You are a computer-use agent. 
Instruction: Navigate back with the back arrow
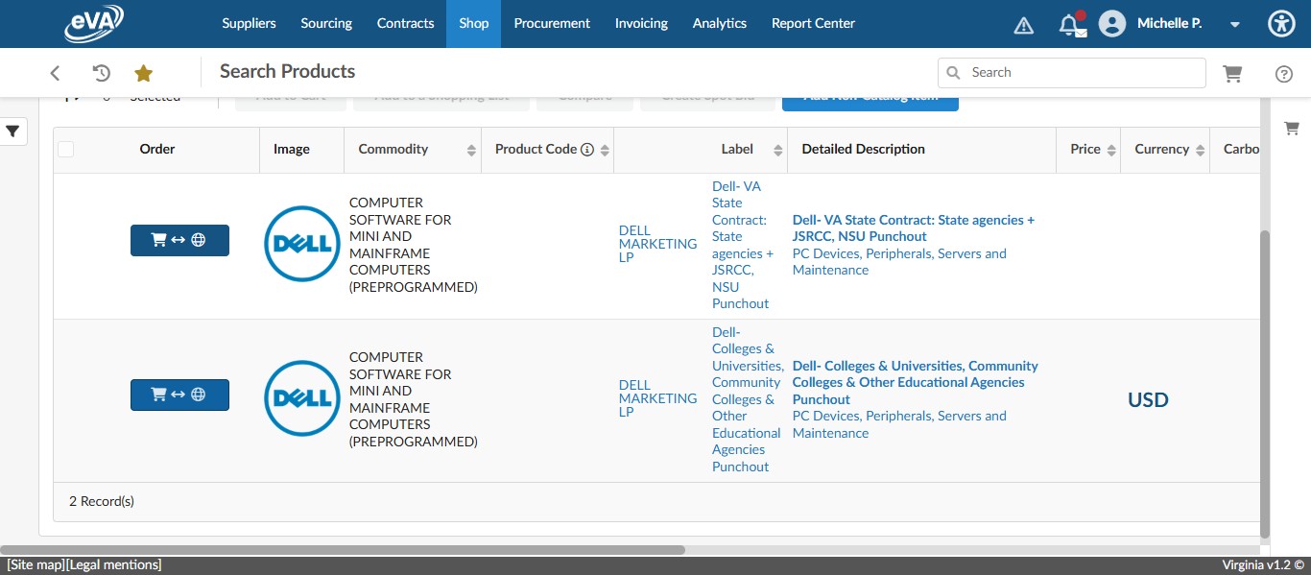(x=55, y=72)
